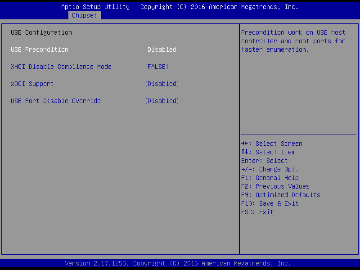Toggle the XHCI compliance FALSE value
The image size is (360, 270).
pyautogui.click(x=157, y=67)
